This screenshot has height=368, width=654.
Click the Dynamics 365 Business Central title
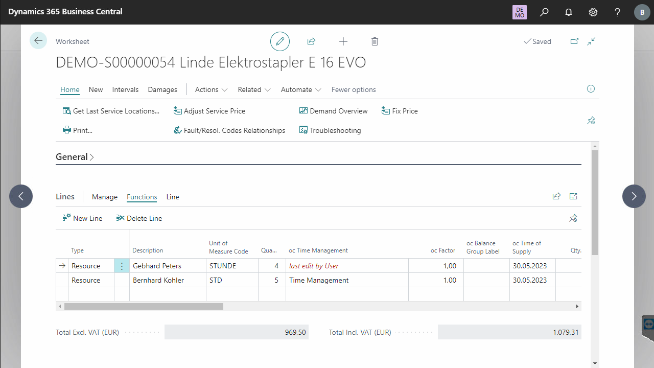(65, 11)
